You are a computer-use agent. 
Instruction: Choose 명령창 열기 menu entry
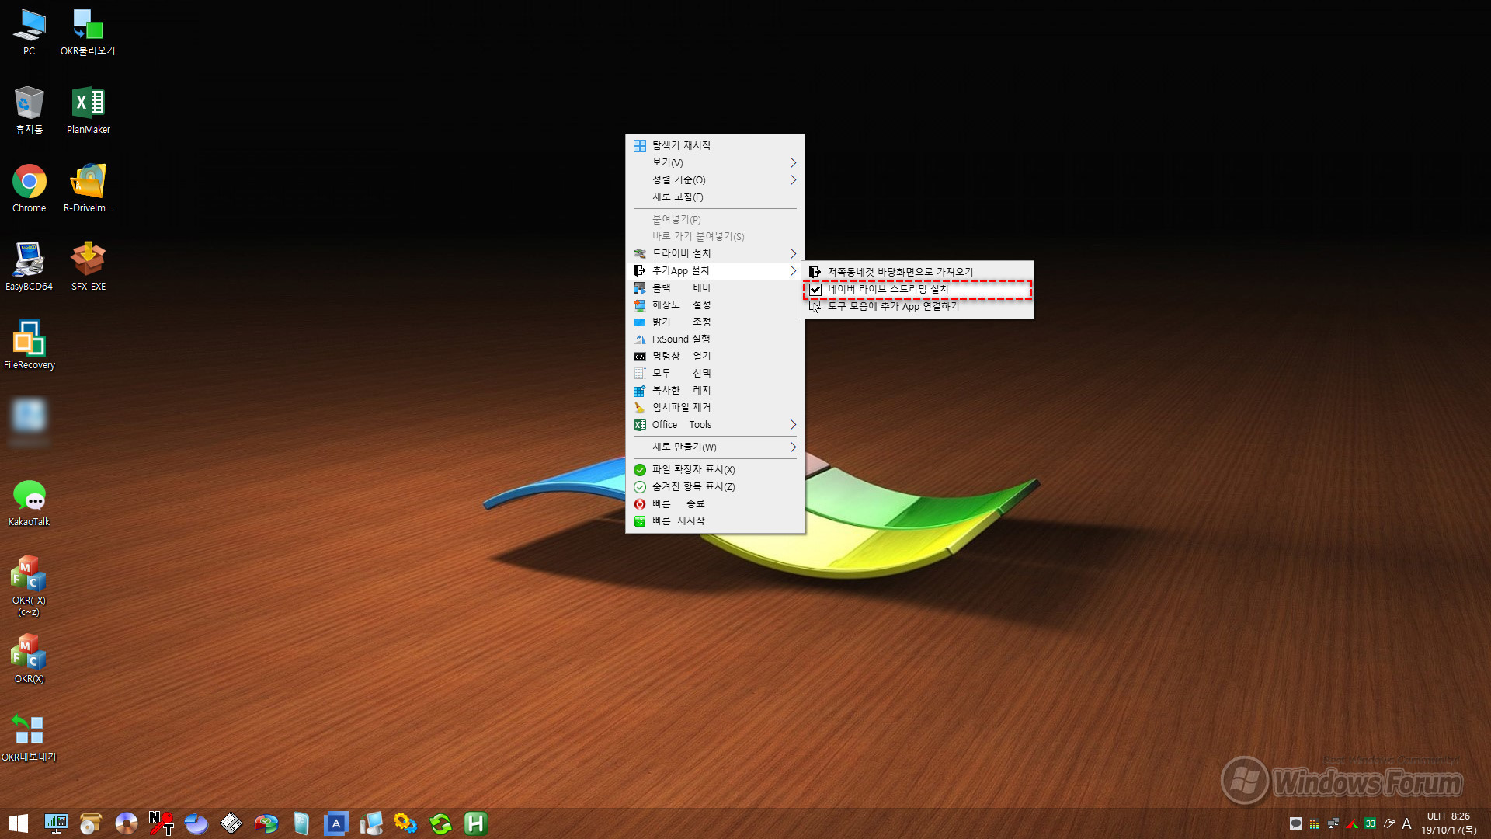714,356
